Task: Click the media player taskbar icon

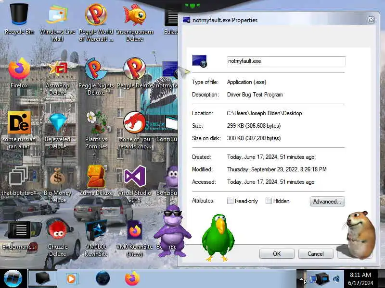Action: 71,279
